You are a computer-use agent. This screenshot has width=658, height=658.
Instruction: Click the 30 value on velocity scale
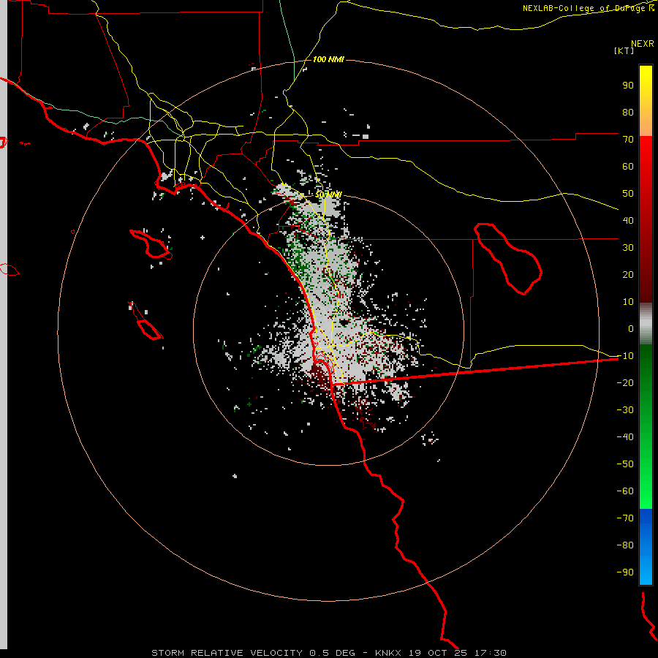(628, 248)
